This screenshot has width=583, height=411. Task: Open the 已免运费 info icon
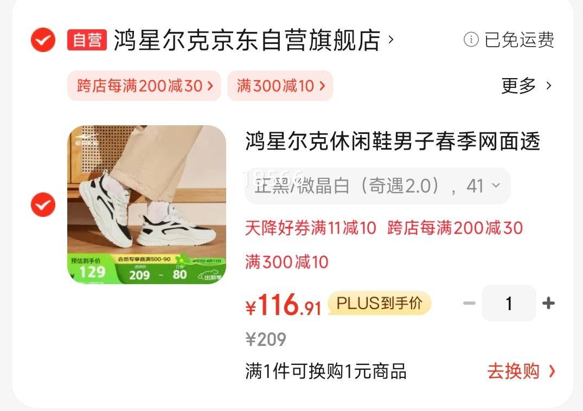tap(471, 40)
